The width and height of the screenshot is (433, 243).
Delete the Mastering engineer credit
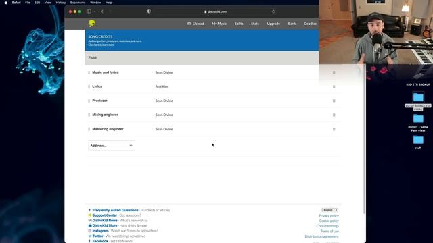click(334, 129)
